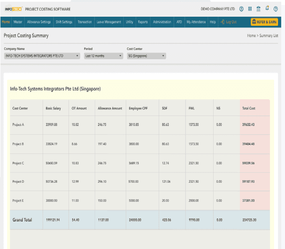Open the Transaction menu
The height and width of the screenshot is (249, 285).
click(85, 22)
